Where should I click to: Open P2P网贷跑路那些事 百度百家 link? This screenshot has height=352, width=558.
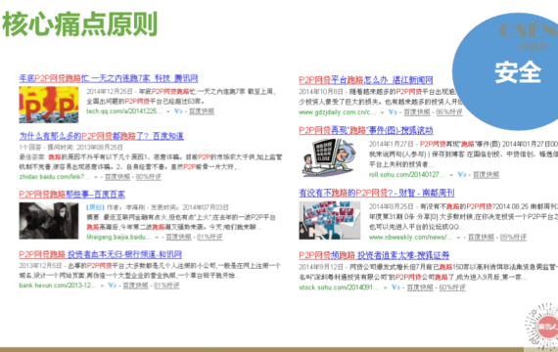[72, 195]
